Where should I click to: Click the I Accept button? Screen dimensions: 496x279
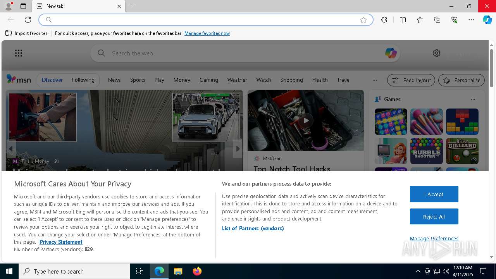click(x=434, y=194)
